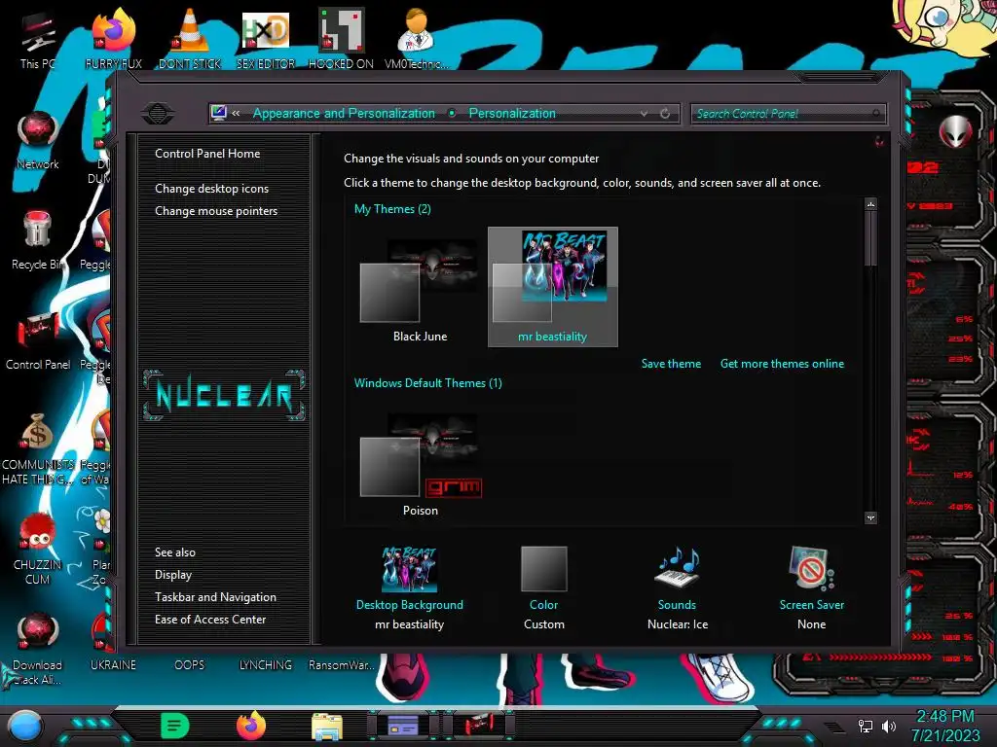Click the refresh icon in address bar
Screen dimensions: 997x747
click(x=665, y=114)
